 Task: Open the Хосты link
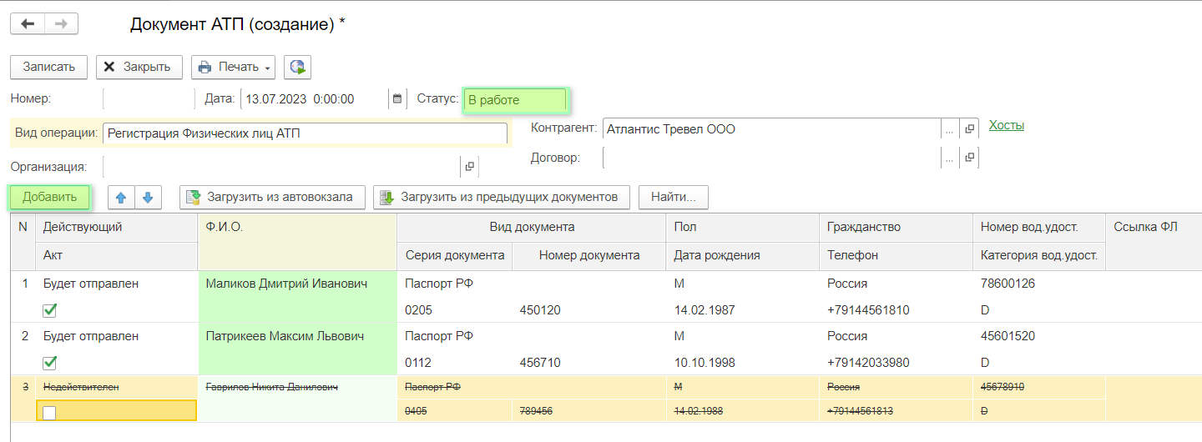coord(1006,125)
